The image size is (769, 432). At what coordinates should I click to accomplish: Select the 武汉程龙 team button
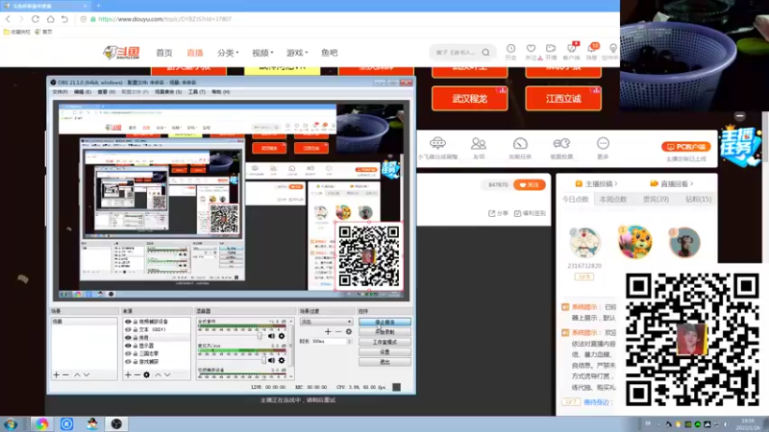(x=469, y=99)
